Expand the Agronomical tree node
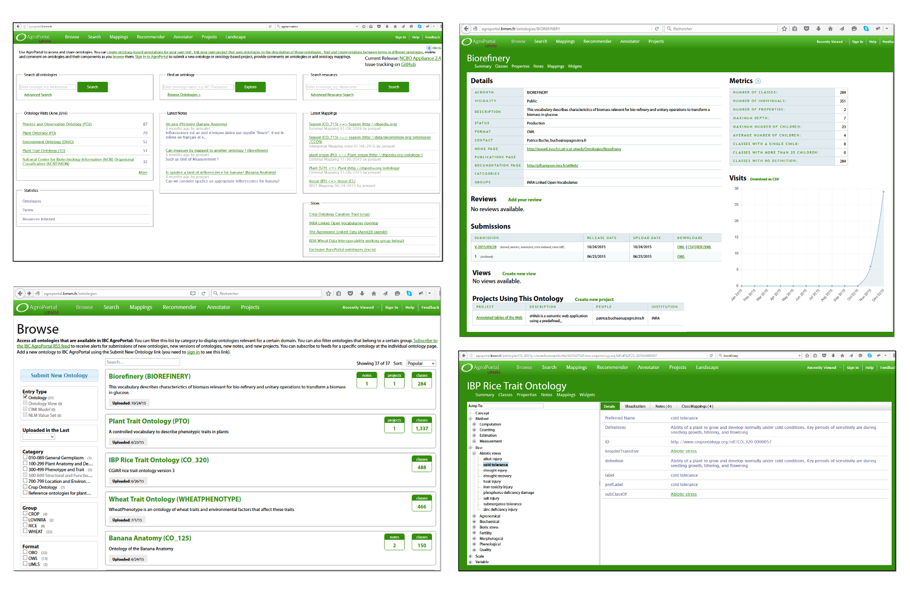 tap(474, 516)
